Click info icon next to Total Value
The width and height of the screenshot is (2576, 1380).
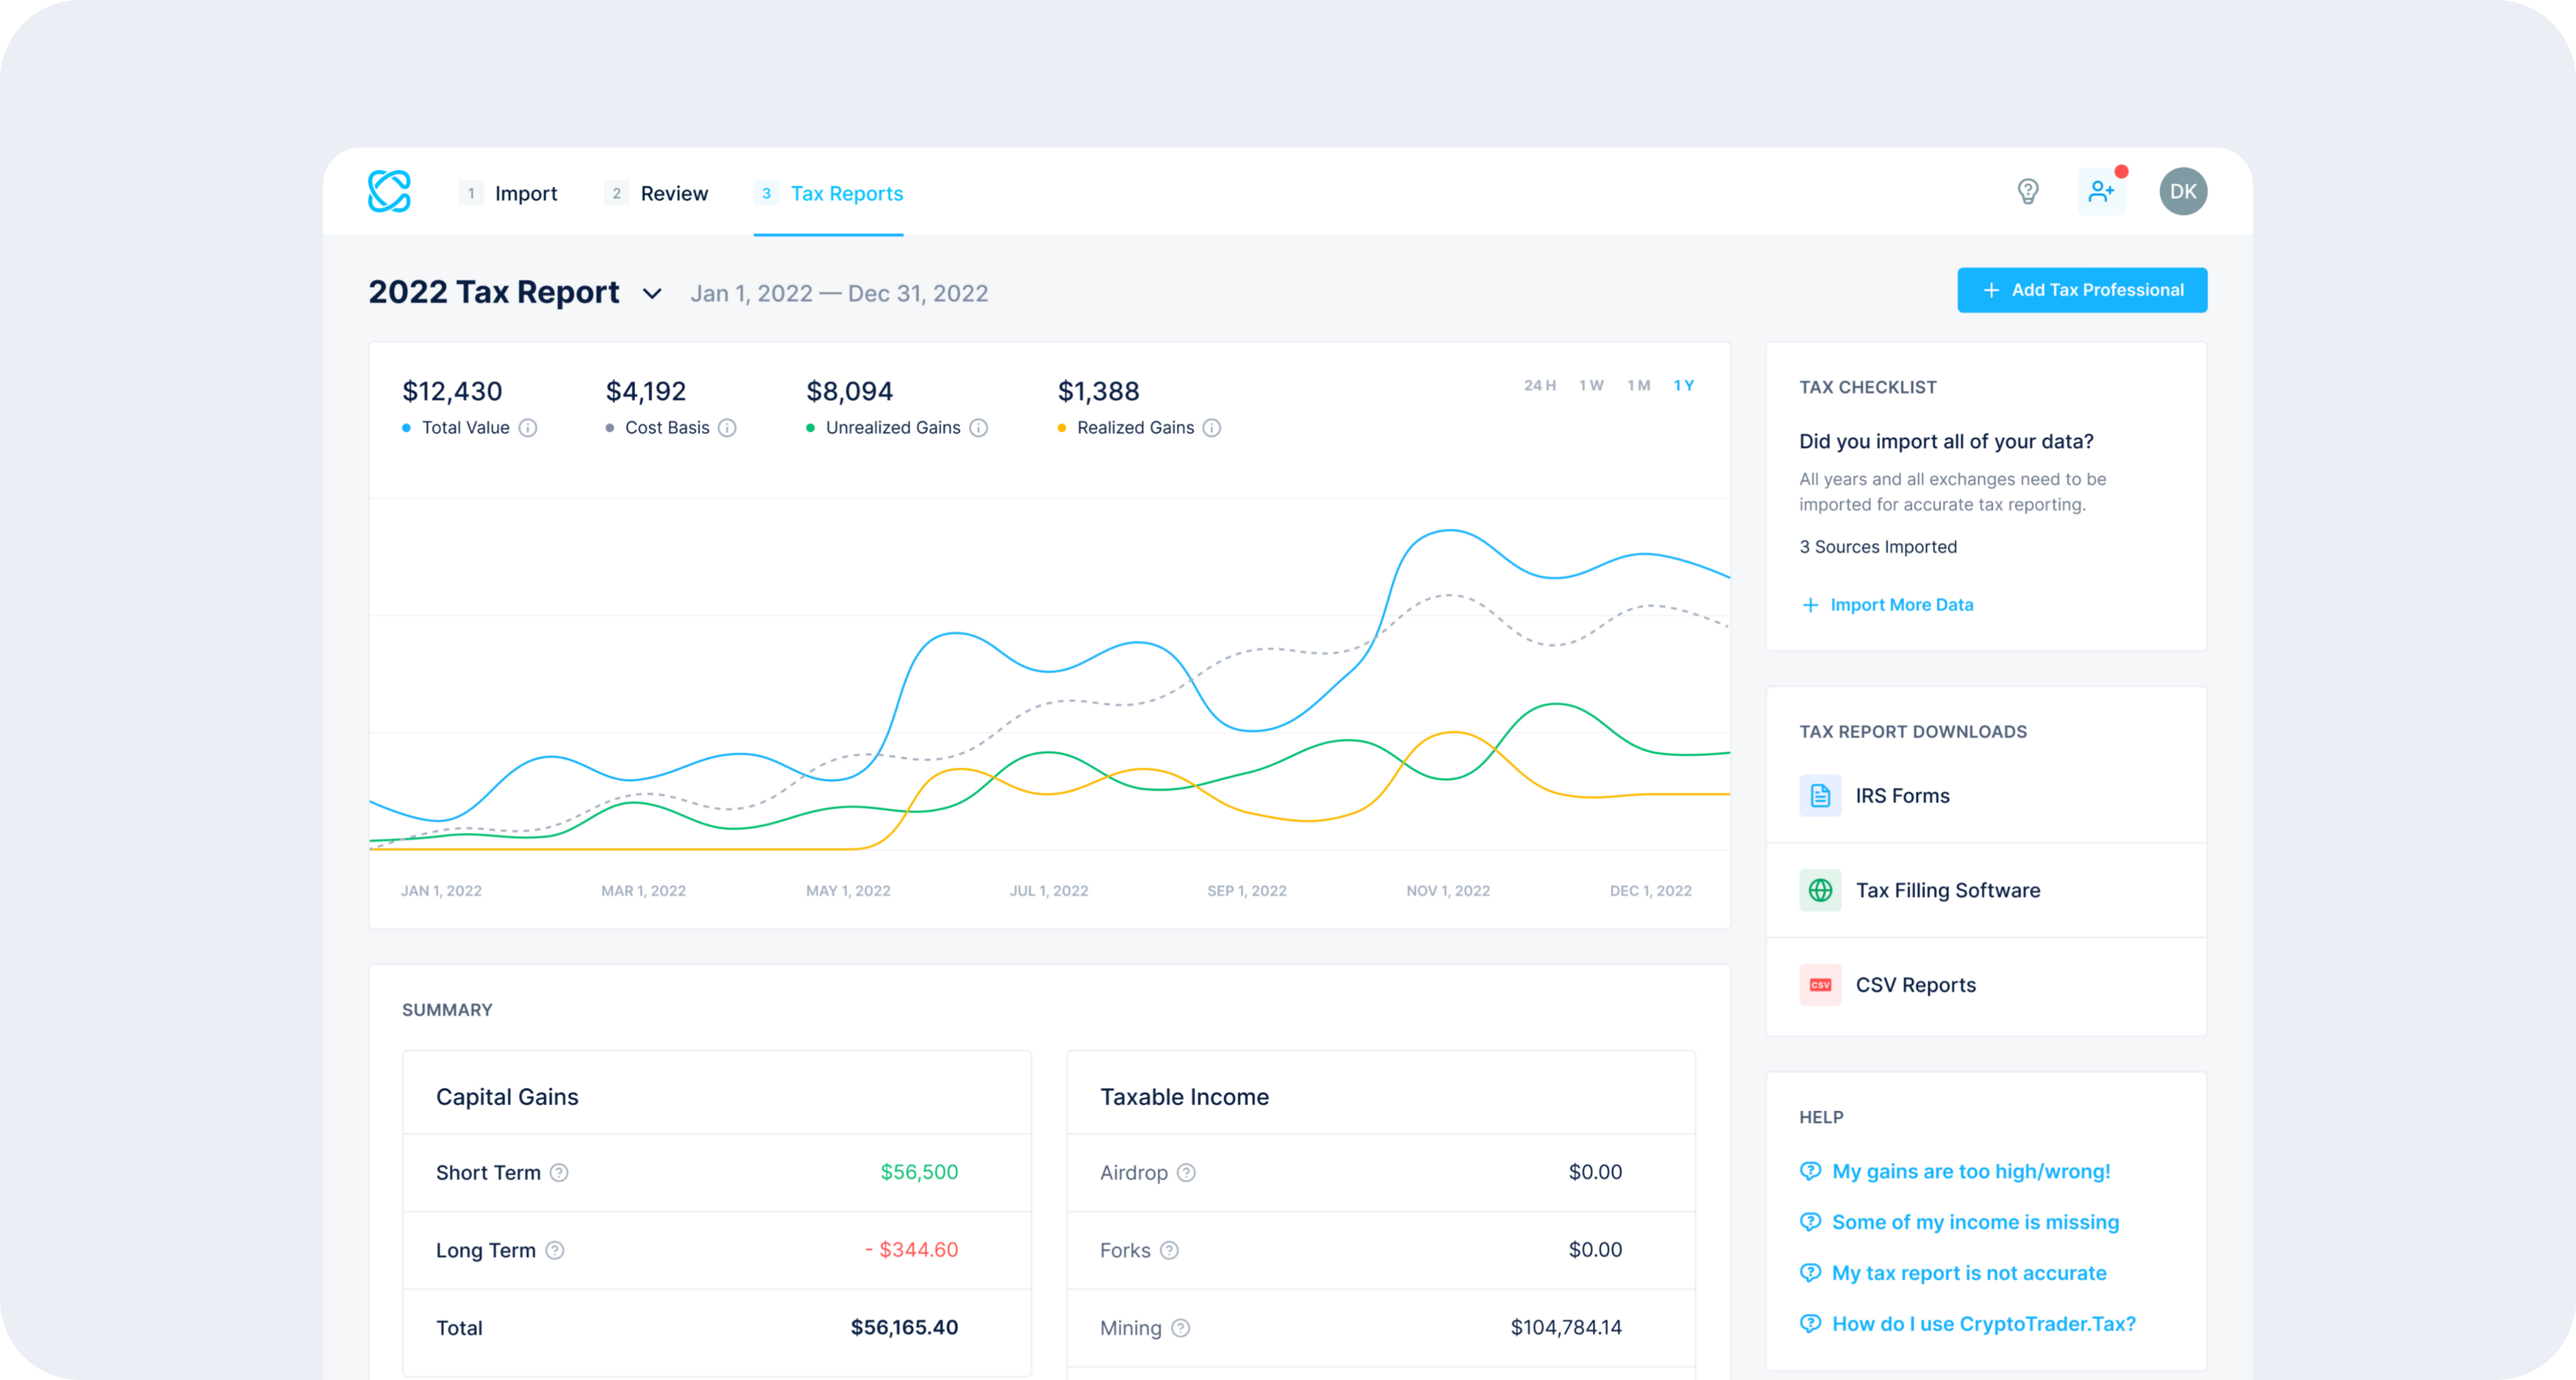point(528,428)
